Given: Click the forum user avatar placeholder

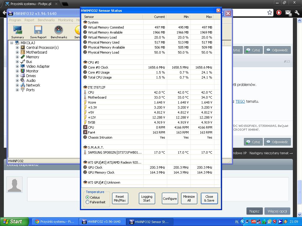Looking at the screenshot, I should [x=14, y=184].
